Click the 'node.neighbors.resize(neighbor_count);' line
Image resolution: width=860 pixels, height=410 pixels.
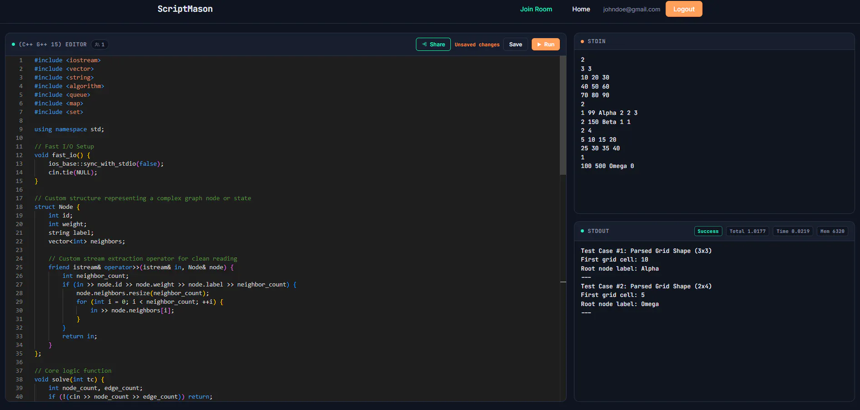coord(143,293)
